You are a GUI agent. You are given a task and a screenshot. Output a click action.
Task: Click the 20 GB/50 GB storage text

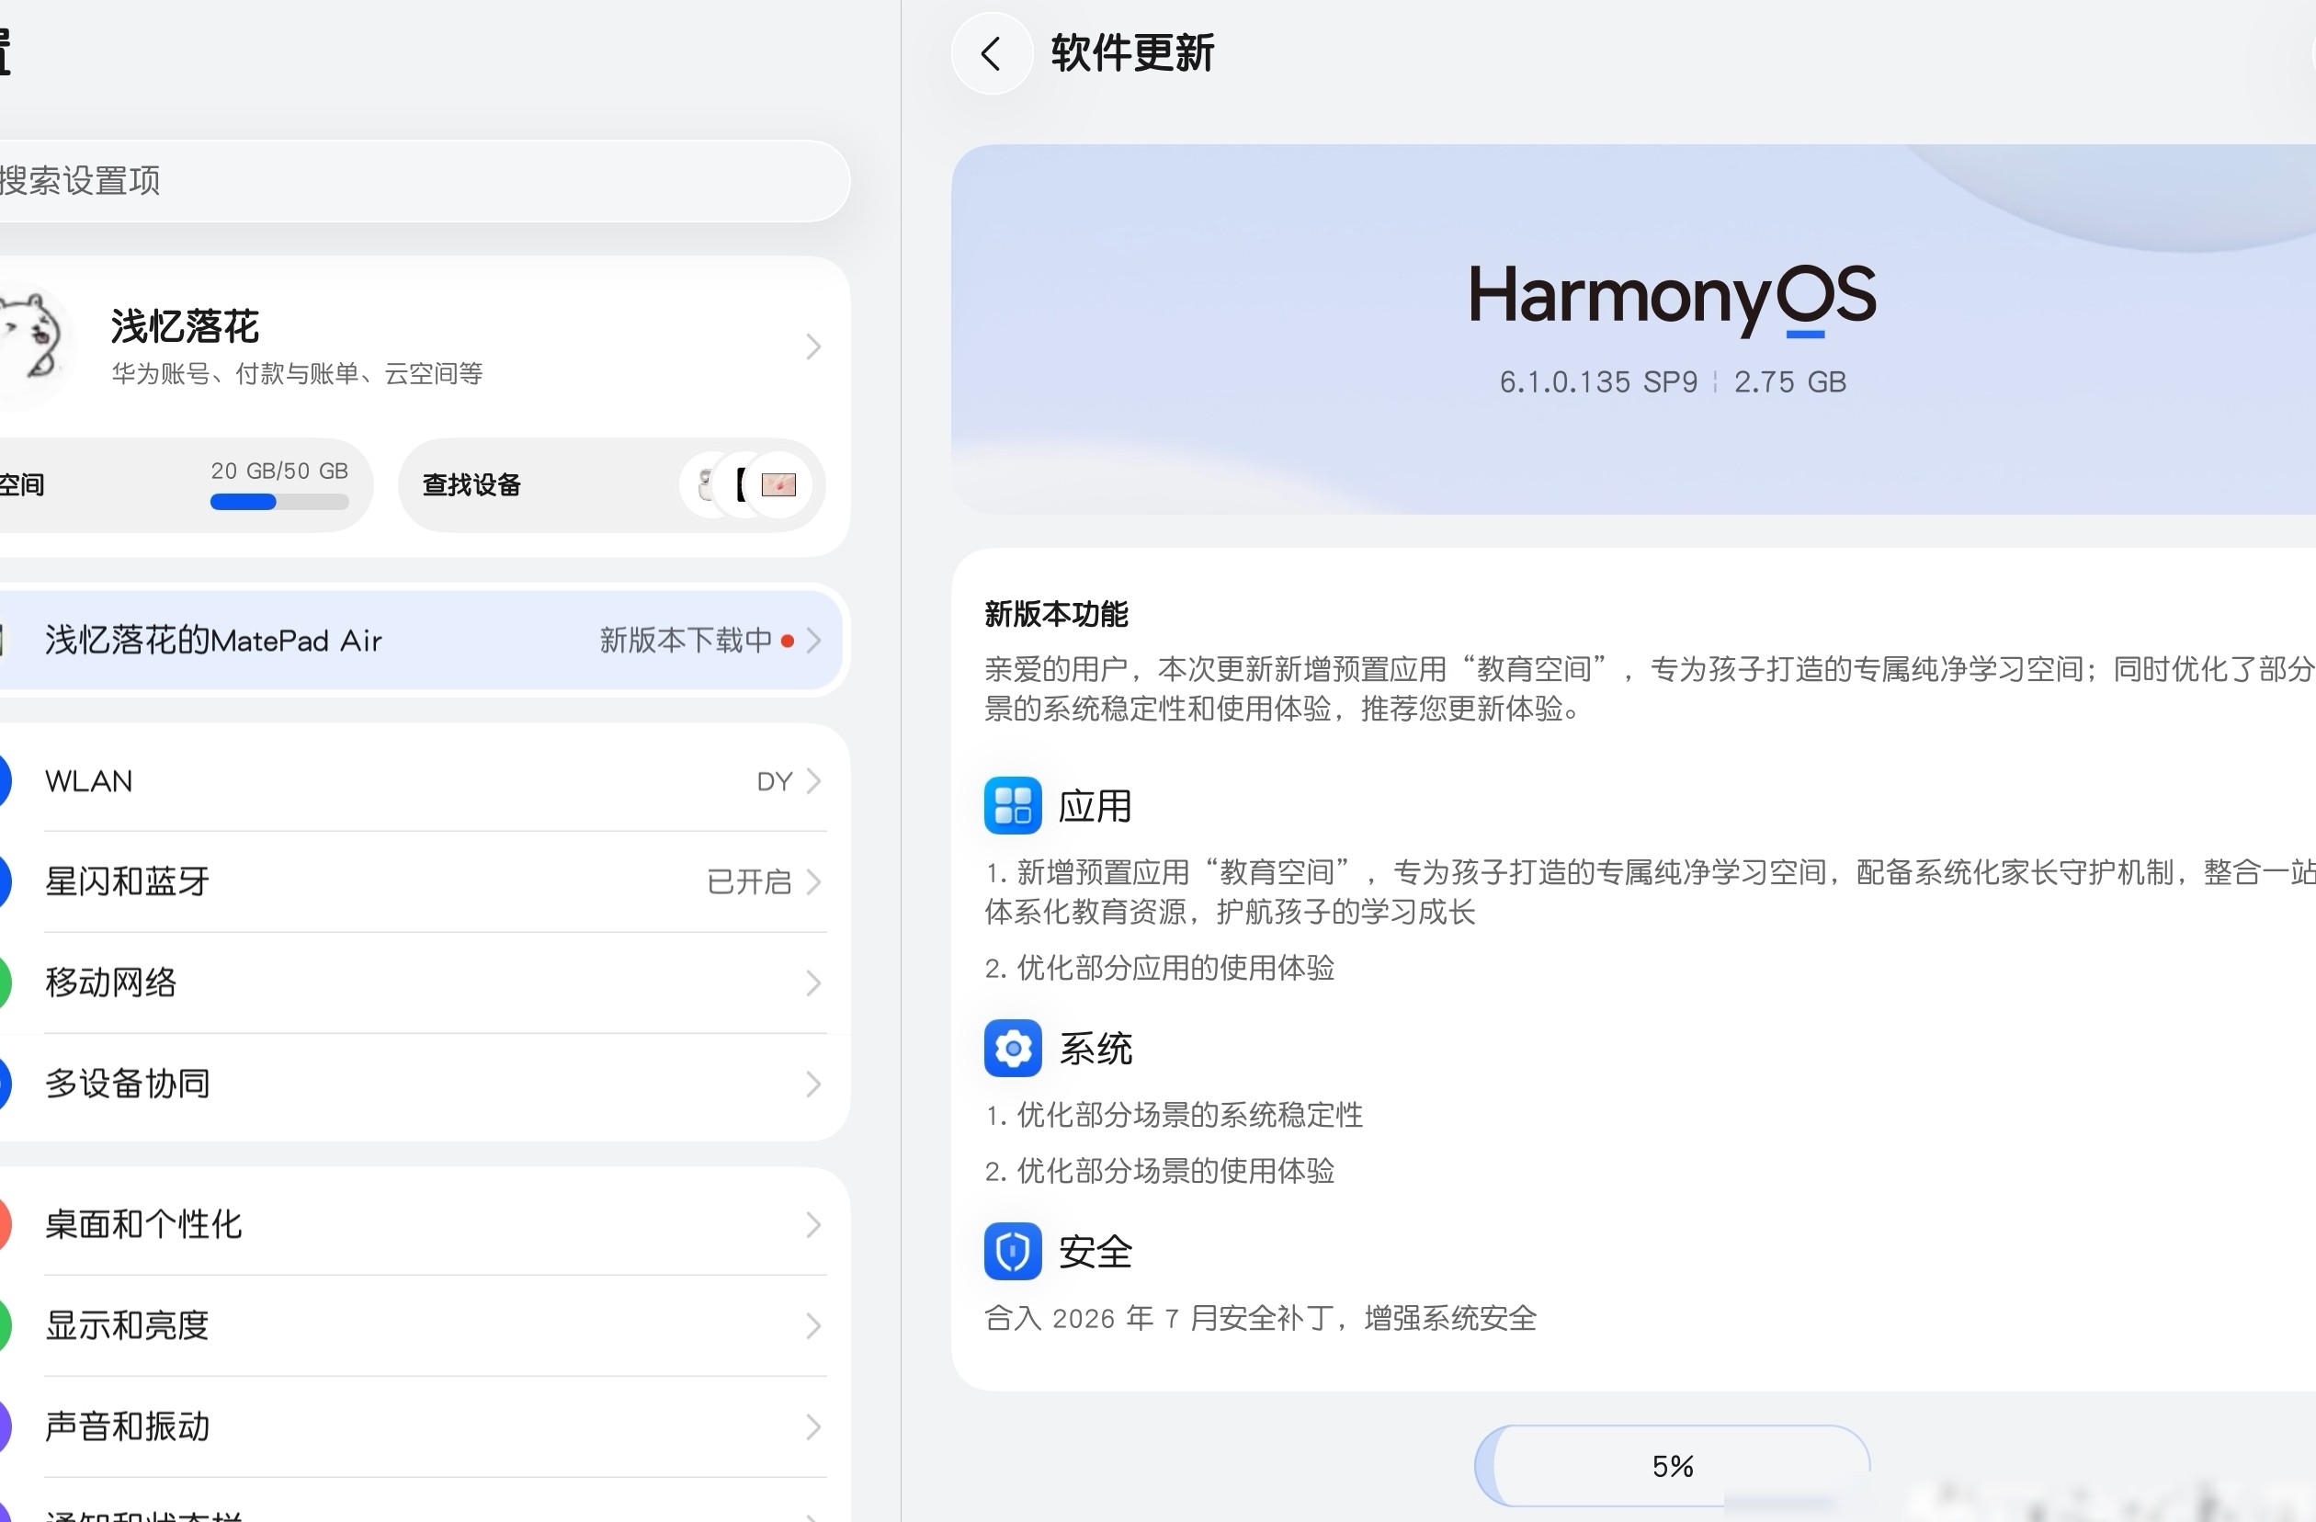click(x=279, y=471)
